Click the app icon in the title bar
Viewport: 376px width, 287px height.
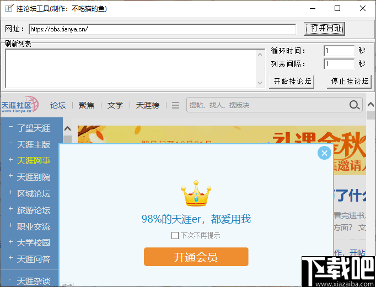tap(9, 8)
